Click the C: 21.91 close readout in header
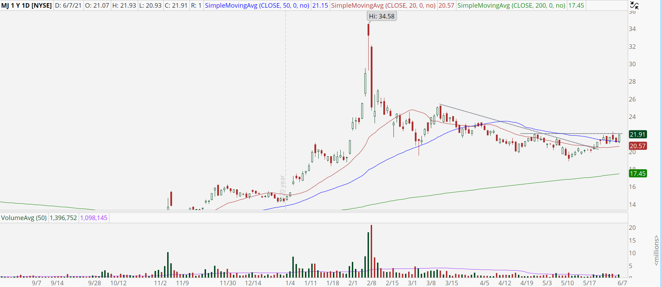661x287 pixels. (x=176, y=6)
